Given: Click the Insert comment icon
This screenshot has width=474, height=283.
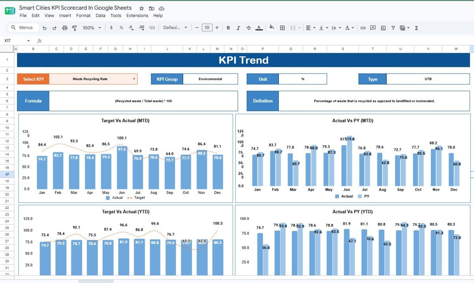Looking at the screenshot, I should [x=373, y=28].
